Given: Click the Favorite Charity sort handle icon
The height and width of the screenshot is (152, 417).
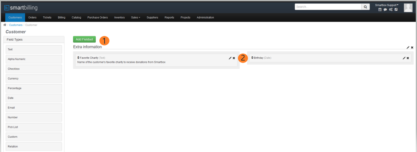Looking at the screenshot, I should pos(78,58).
